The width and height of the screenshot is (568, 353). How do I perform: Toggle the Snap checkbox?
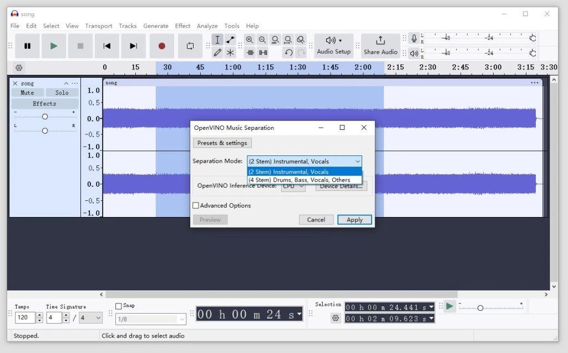coord(120,305)
